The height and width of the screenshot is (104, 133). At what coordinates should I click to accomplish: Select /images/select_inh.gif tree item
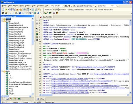tap(16, 60)
